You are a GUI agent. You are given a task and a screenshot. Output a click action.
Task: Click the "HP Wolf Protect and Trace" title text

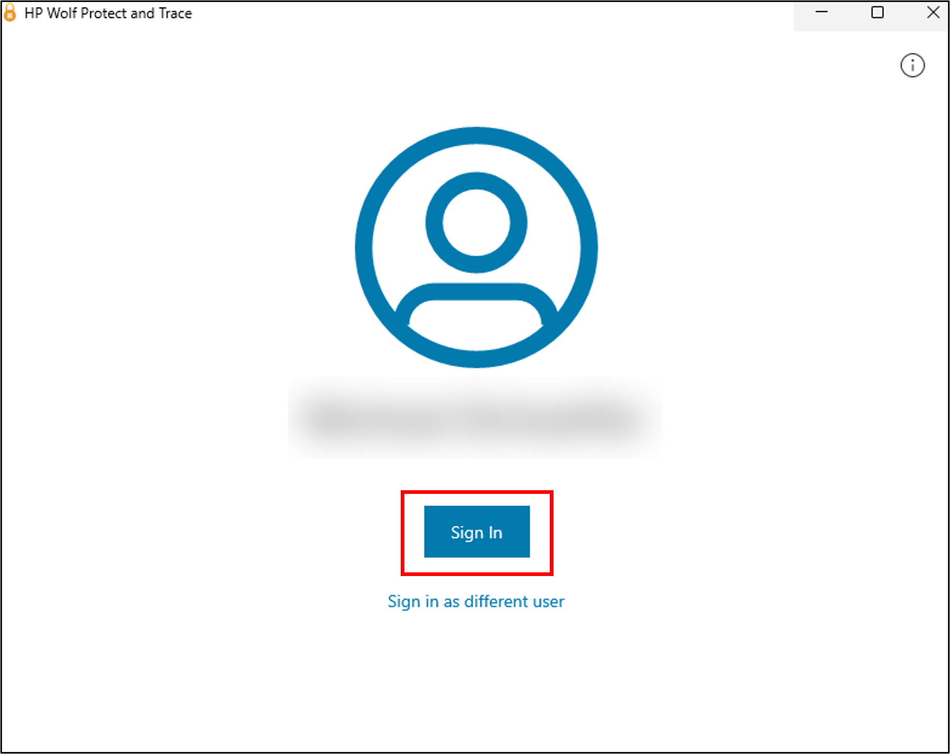tap(108, 13)
